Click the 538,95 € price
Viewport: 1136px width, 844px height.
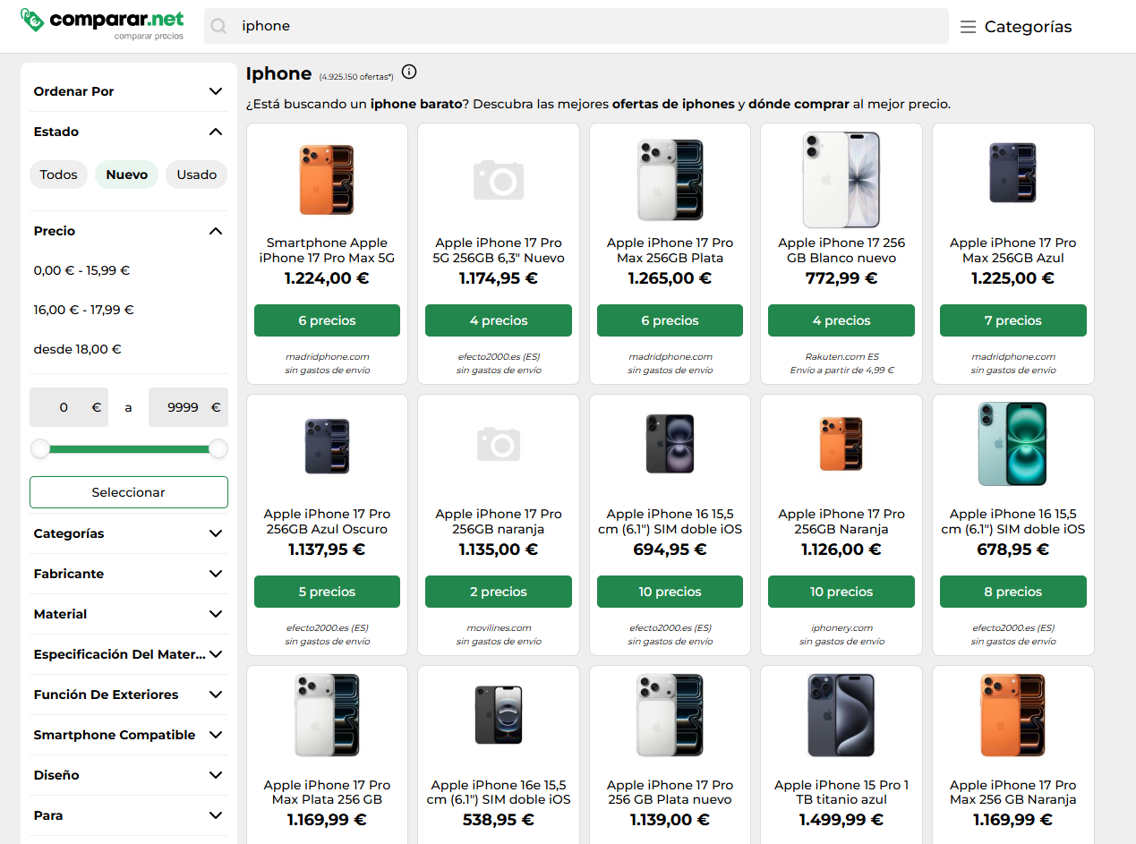pos(499,820)
